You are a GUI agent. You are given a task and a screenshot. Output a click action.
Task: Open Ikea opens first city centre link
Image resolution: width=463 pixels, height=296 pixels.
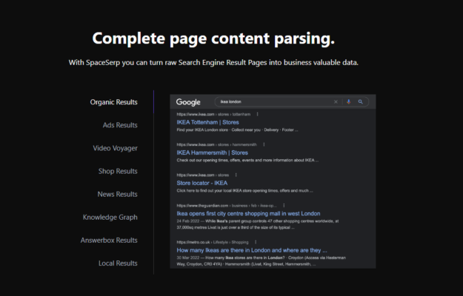pyautogui.click(x=248, y=213)
